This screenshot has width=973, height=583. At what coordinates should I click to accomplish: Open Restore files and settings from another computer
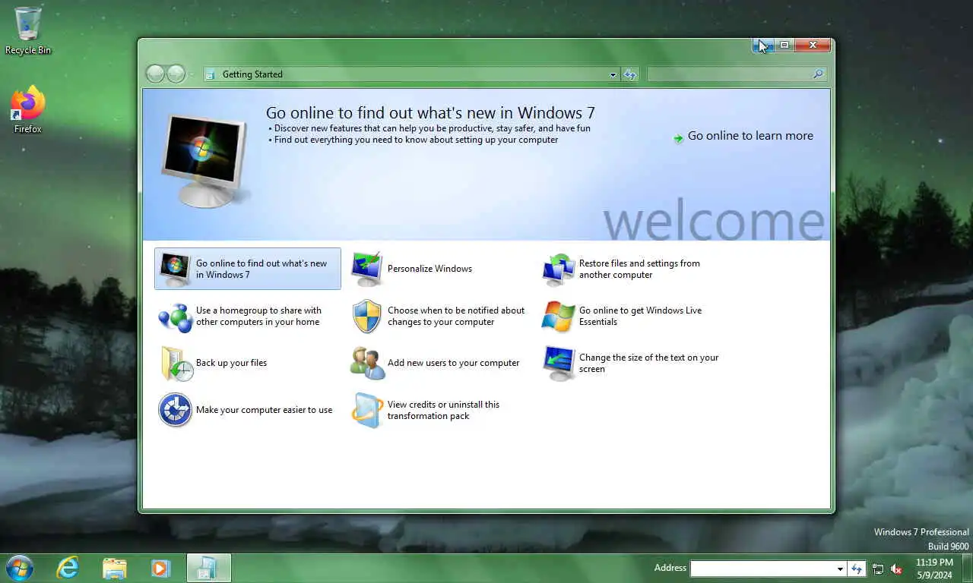coord(639,269)
